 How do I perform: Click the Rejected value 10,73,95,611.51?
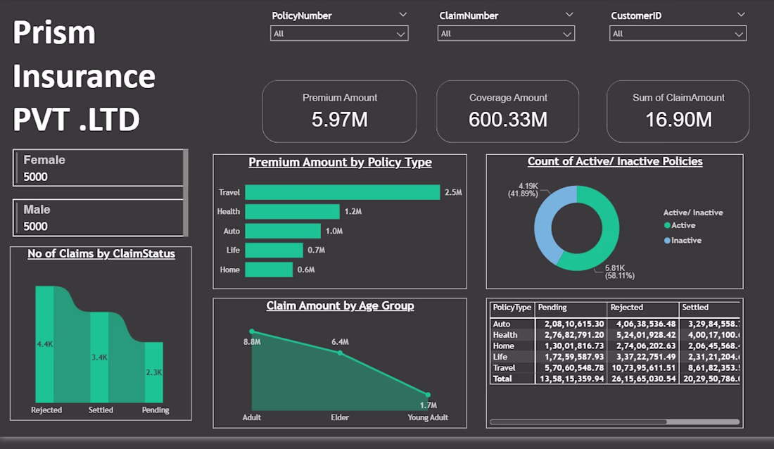pyautogui.click(x=644, y=367)
